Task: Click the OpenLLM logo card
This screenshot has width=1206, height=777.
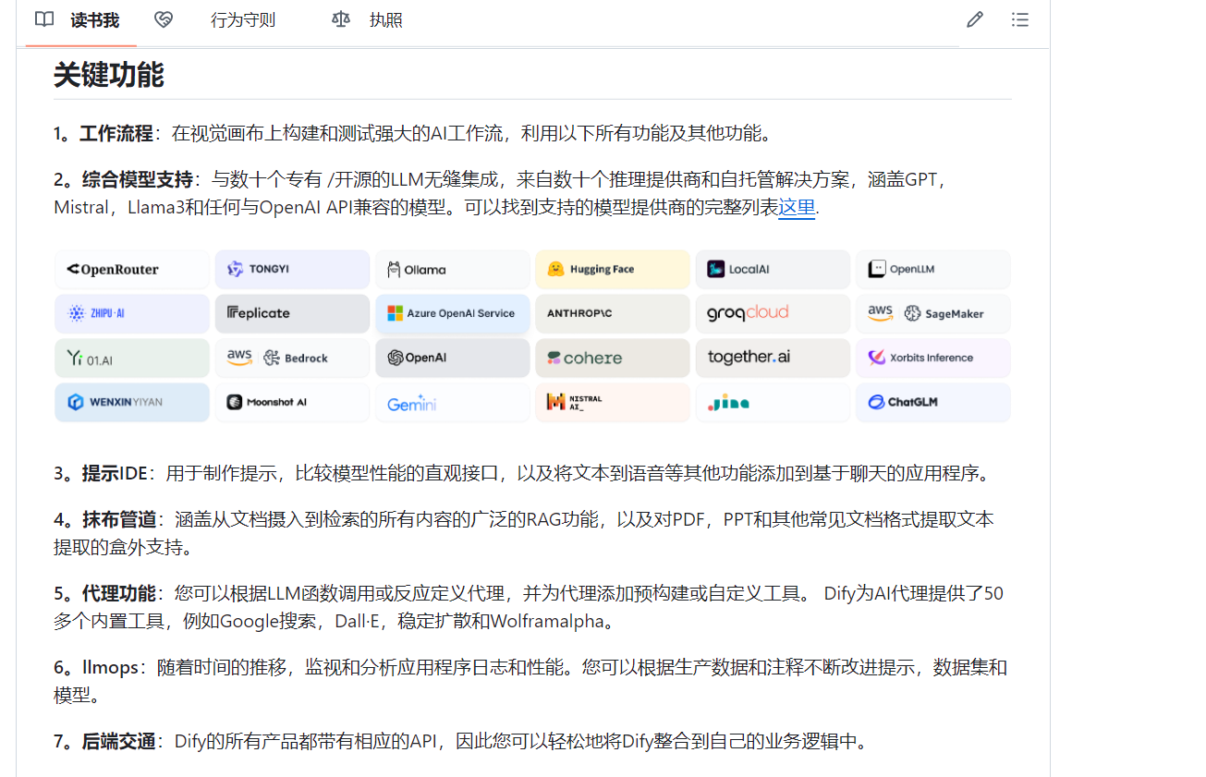Action: [932, 269]
